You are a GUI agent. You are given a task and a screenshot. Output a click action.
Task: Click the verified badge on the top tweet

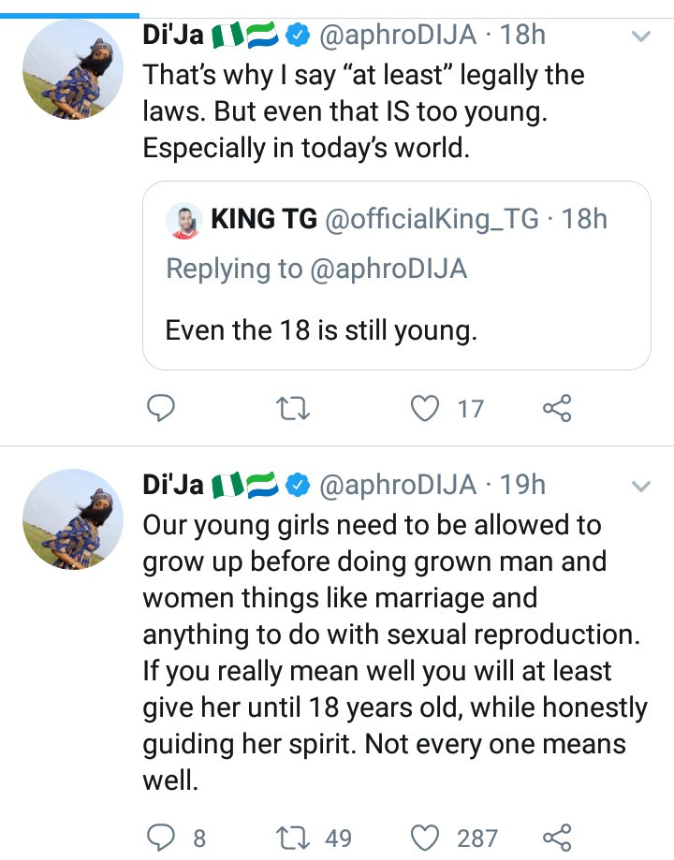(x=298, y=37)
